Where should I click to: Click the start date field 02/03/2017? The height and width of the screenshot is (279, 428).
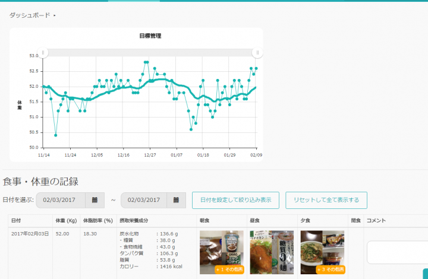pos(61,200)
